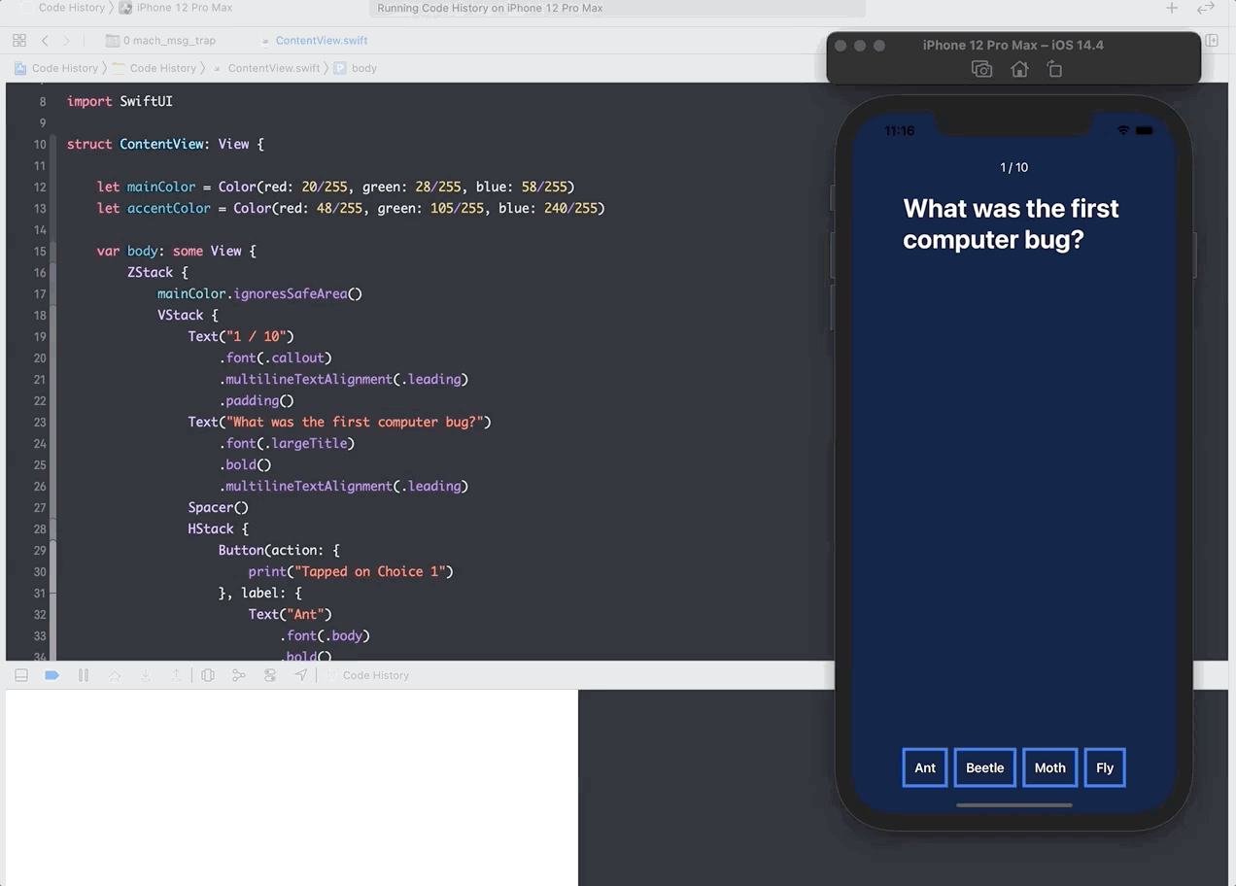The image size is (1236, 886).
Task: Open Code History folder breadcrumb
Action: point(154,68)
